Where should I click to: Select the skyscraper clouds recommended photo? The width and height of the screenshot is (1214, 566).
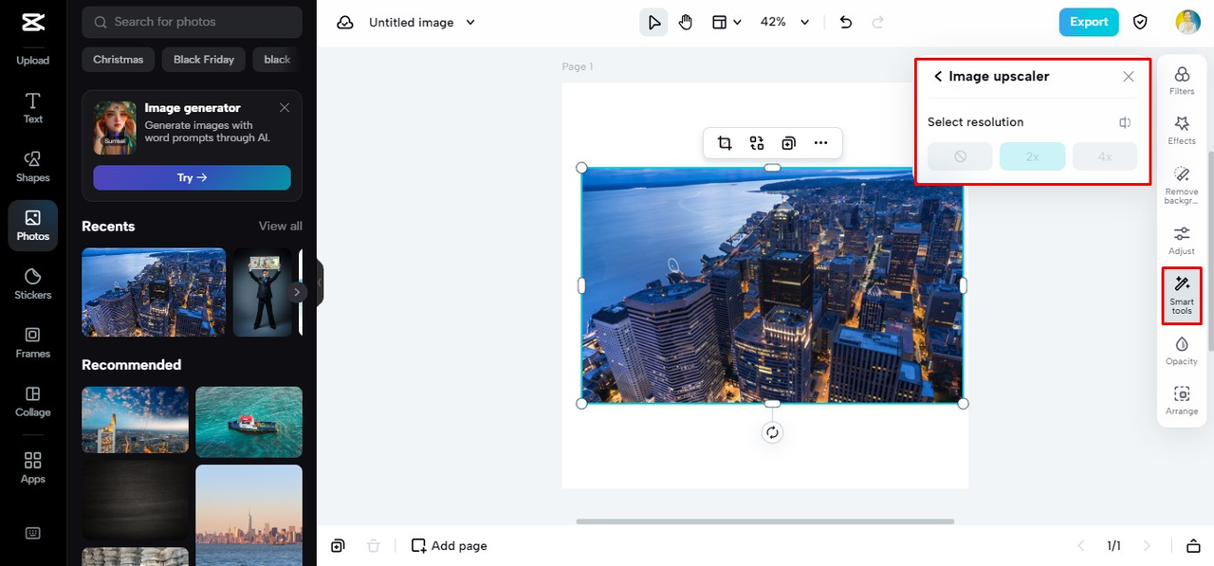tap(135, 420)
